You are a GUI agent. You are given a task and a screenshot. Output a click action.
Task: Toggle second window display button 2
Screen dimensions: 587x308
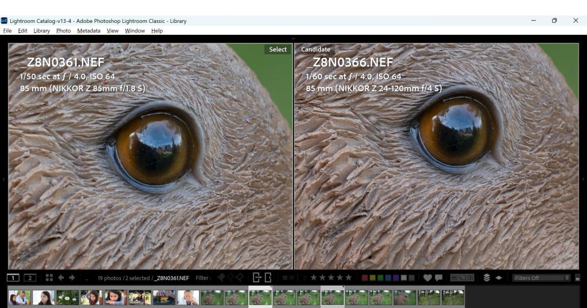[x=30, y=278]
